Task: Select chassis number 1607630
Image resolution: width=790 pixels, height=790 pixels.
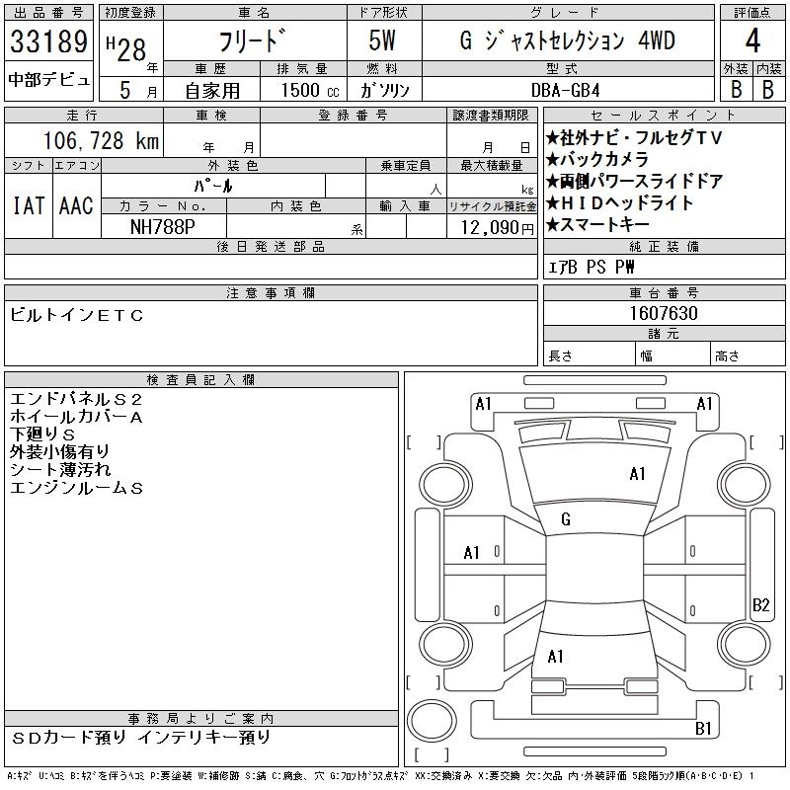Action: click(x=664, y=313)
